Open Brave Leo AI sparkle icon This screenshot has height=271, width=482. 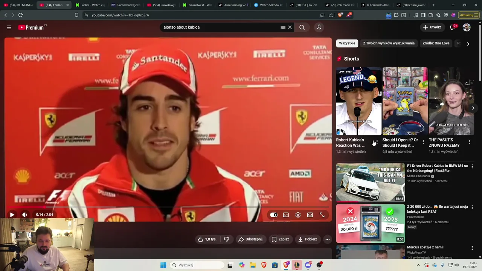point(438,15)
